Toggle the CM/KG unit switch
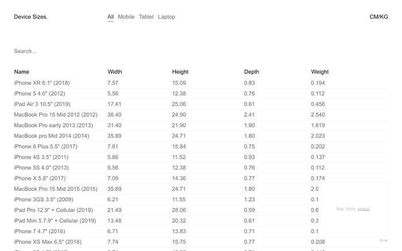The height and width of the screenshot is (251, 402). (x=378, y=17)
